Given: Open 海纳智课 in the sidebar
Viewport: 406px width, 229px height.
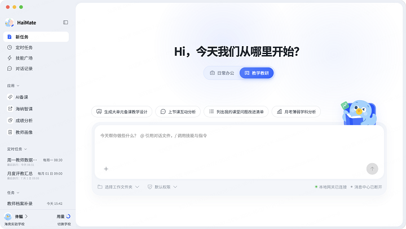Looking at the screenshot, I should coord(20,109).
